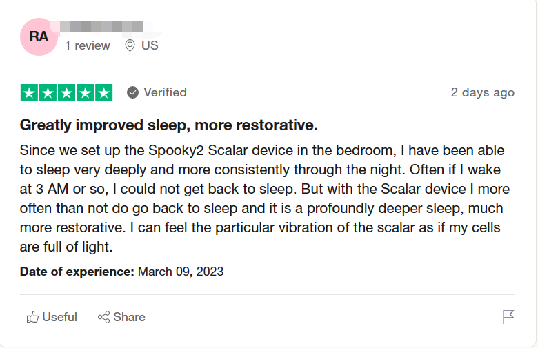Mark the review as "Useful"
This screenshot has height=348, width=538.
tap(59, 317)
